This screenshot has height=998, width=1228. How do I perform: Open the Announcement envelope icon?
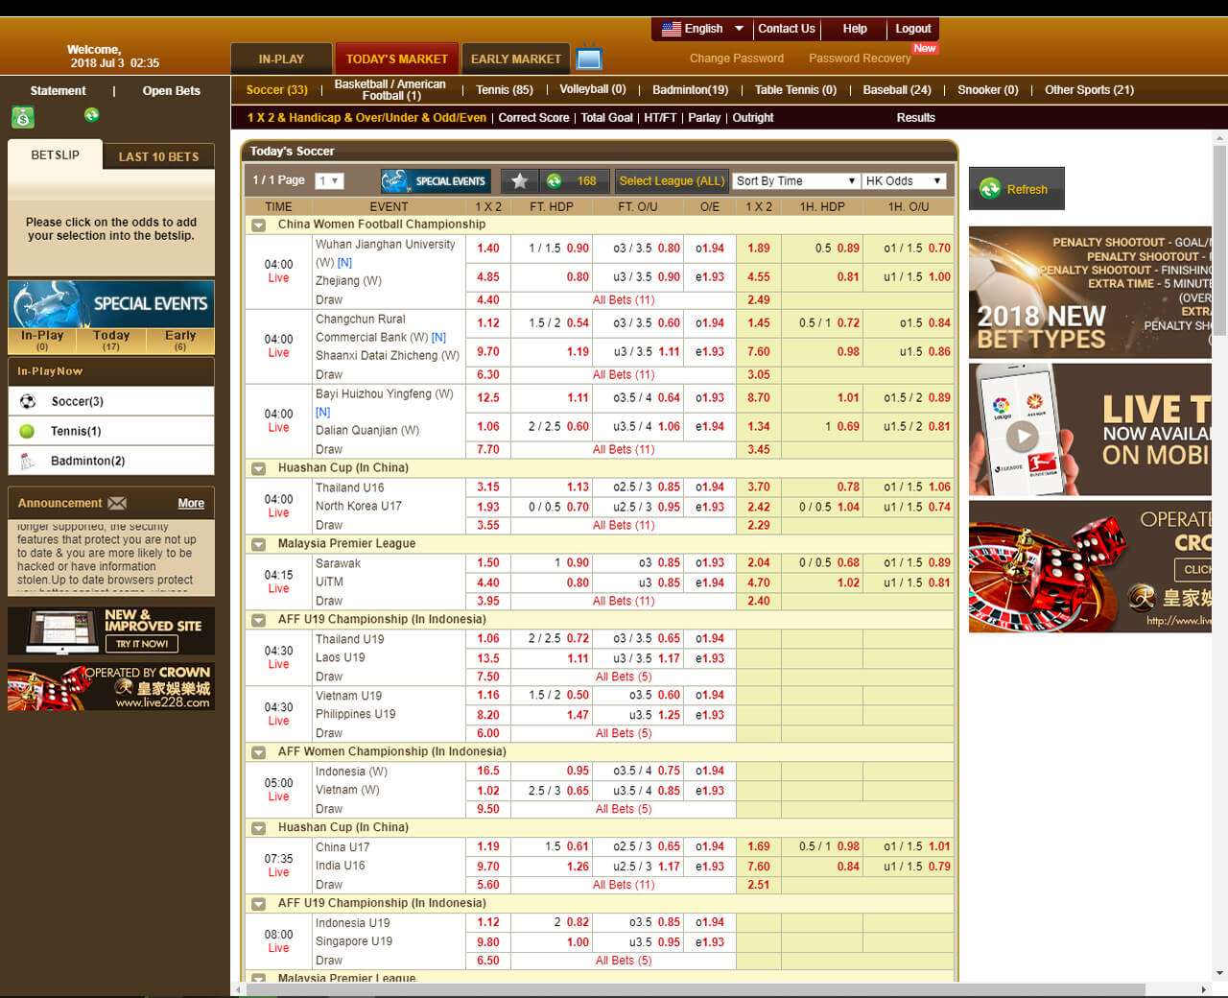pos(117,503)
